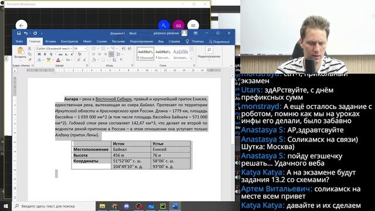The width and height of the screenshot is (375, 211).
Task: Open the text effects icon
Action: 39,60
